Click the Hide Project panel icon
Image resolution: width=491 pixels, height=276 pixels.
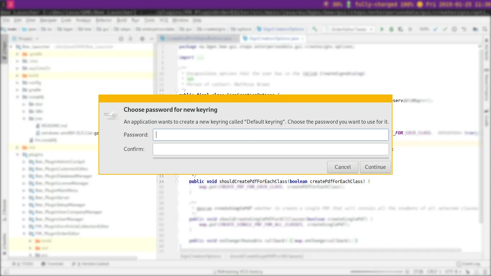pos(152,38)
